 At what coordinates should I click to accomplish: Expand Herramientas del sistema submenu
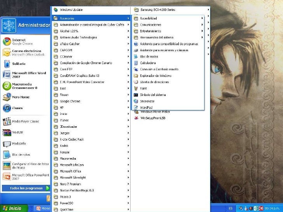(x=168, y=38)
